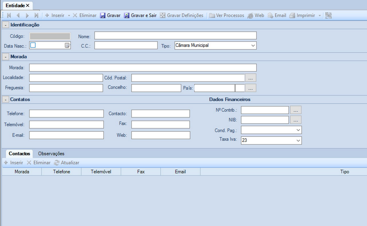367x226 pixels.
Task: Sort by the Telefone column header
Action: pyautogui.click(x=62, y=172)
